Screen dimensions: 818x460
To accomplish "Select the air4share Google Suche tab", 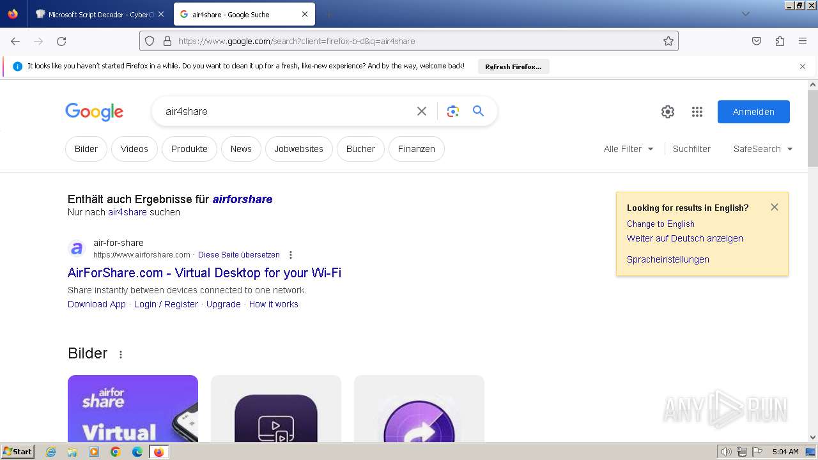I will [243, 14].
